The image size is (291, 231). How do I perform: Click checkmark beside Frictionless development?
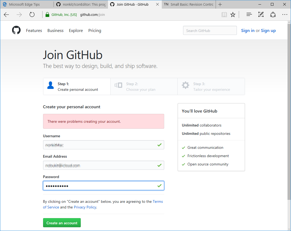(x=184, y=156)
